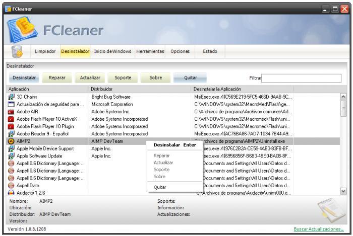353x236 pixels.
Task: Open the Limpiador tab
Action: tap(45, 51)
